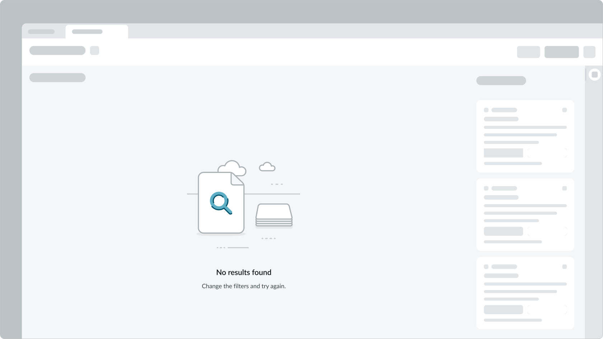Select the active second placeholder tab
The width and height of the screenshot is (603, 339).
(x=97, y=32)
